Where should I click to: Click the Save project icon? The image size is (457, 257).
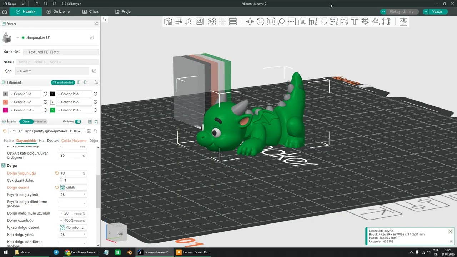pyautogui.click(x=37, y=4)
